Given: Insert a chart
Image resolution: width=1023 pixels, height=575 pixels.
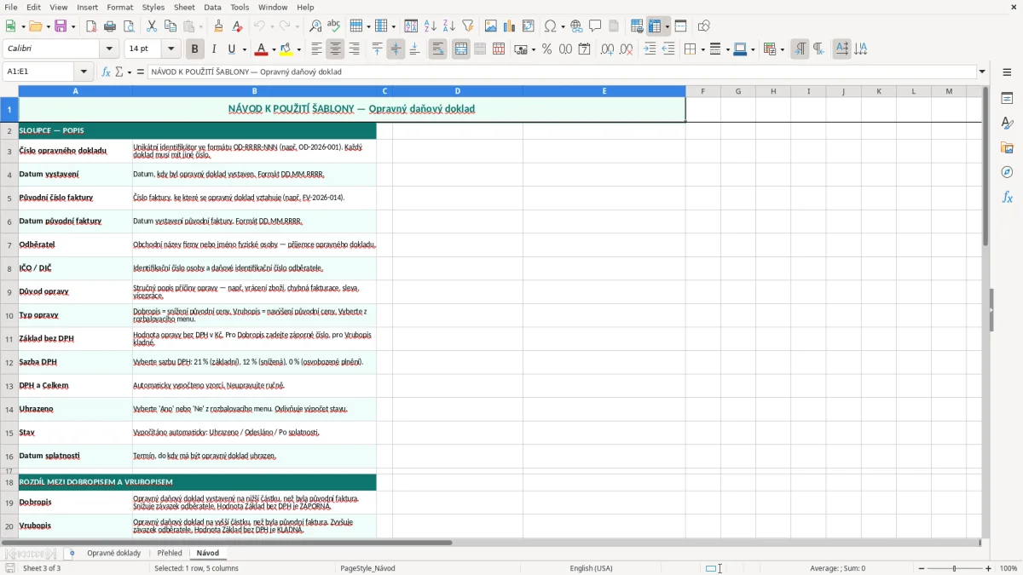Looking at the screenshot, I should [510, 26].
